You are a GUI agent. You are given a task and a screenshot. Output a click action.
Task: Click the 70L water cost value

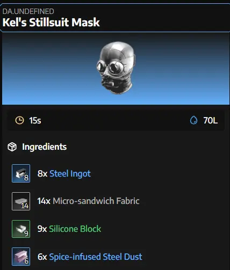pos(211,120)
